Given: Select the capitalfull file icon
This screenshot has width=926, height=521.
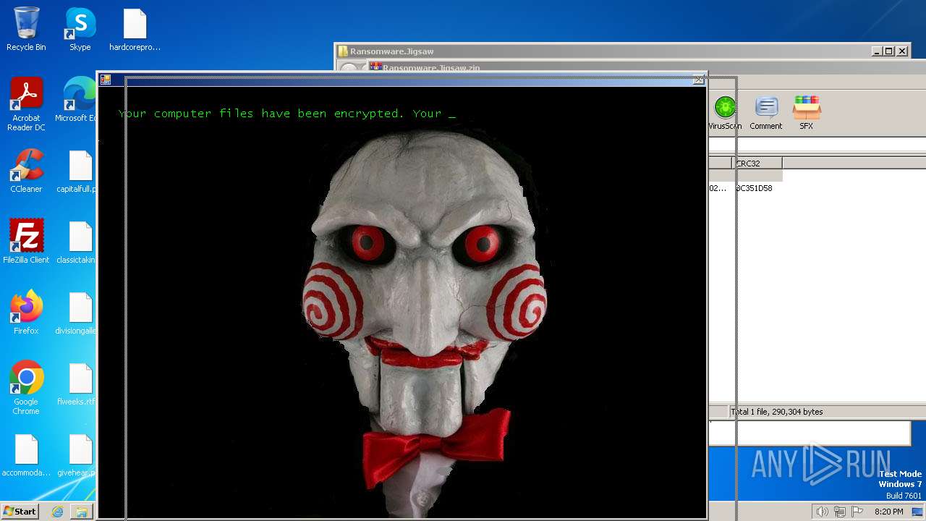Looking at the screenshot, I should click(x=77, y=171).
